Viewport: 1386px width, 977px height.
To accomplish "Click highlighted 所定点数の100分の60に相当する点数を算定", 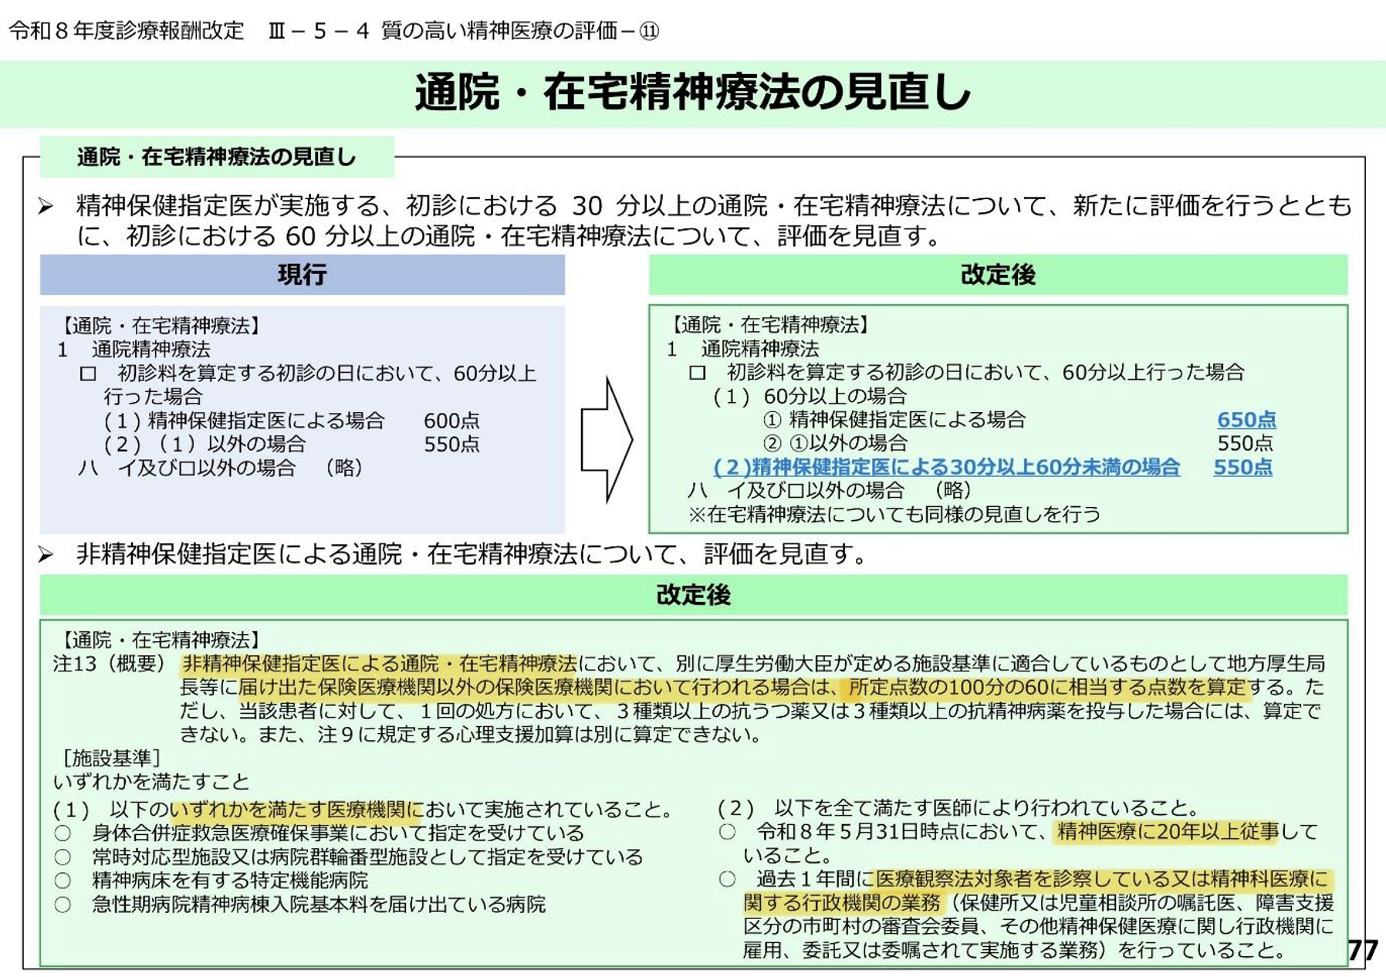I will click(x=1048, y=688).
